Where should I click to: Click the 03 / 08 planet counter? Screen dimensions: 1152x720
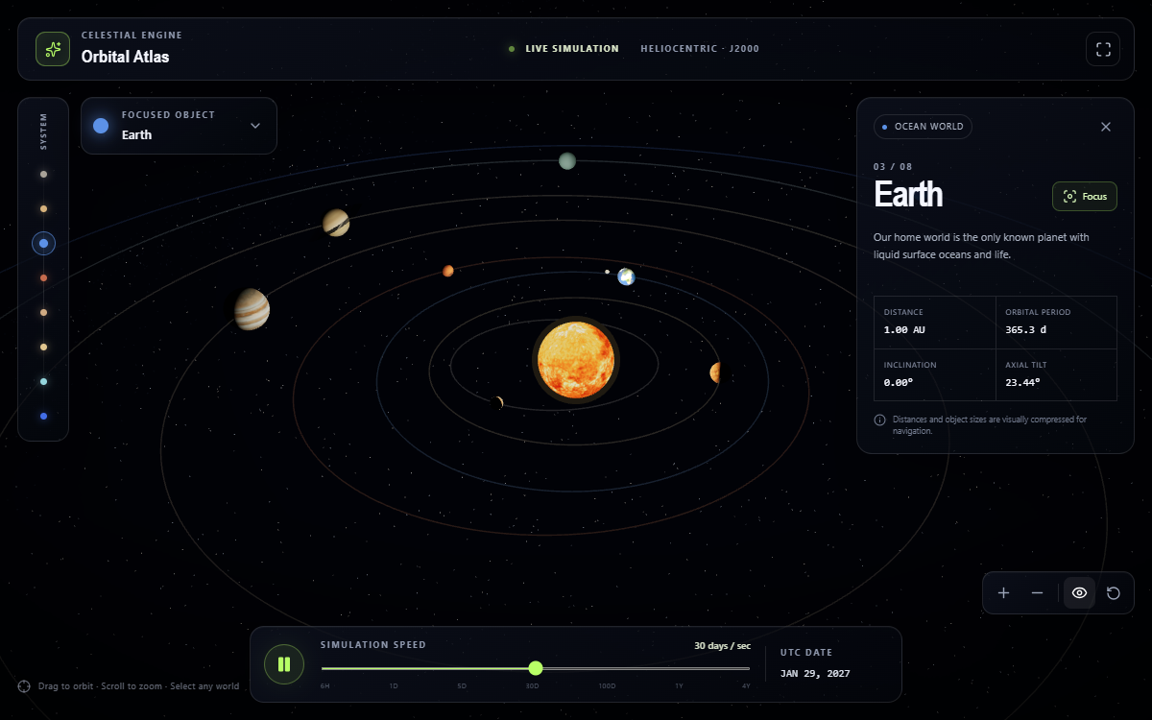coord(893,167)
